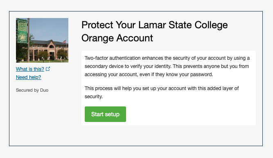Click the brown lamp post in photo

(x=29, y=40)
